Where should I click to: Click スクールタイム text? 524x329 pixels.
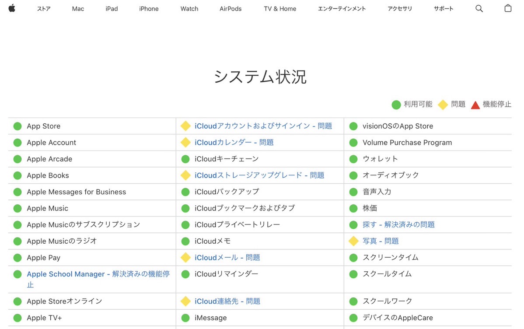[387, 274]
